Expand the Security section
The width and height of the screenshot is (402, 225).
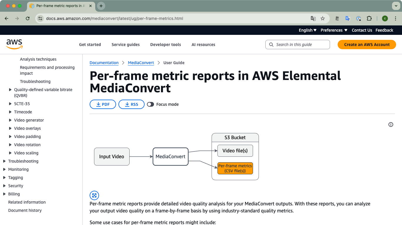[4, 186]
